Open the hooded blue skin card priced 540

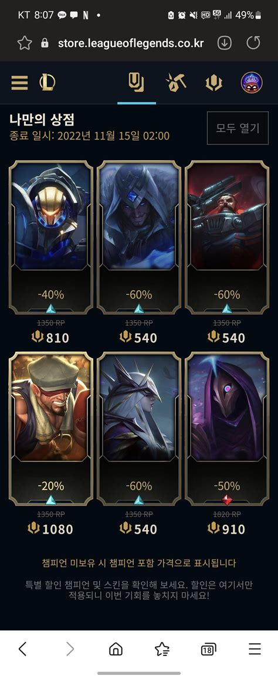pyautogui.click(x=138, y=237)
